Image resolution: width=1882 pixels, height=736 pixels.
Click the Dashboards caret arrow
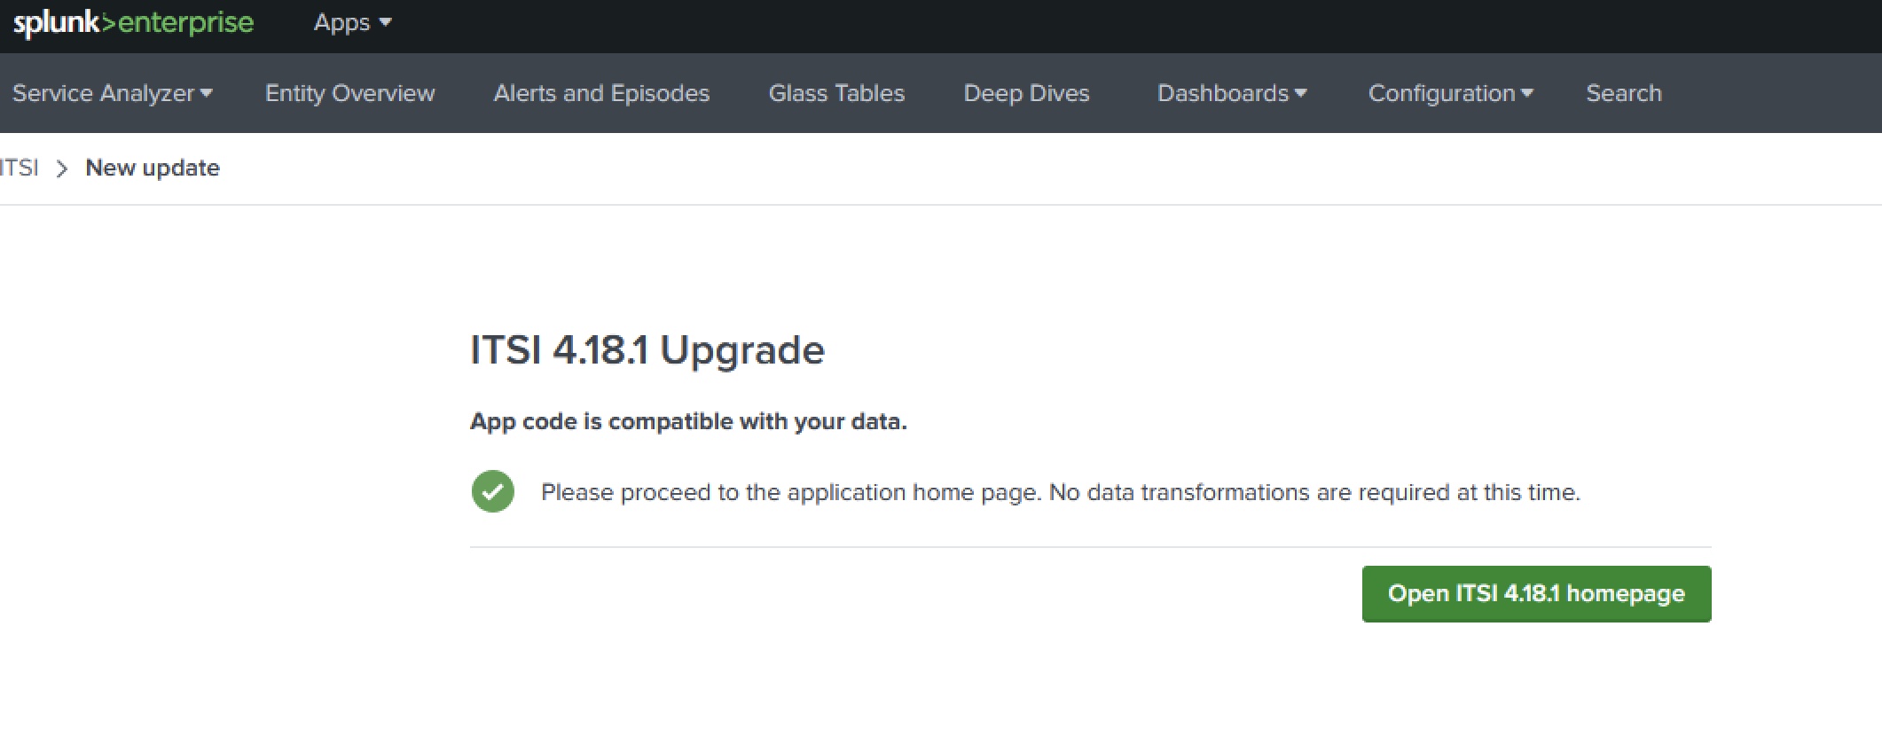(x=1300, y=92)
